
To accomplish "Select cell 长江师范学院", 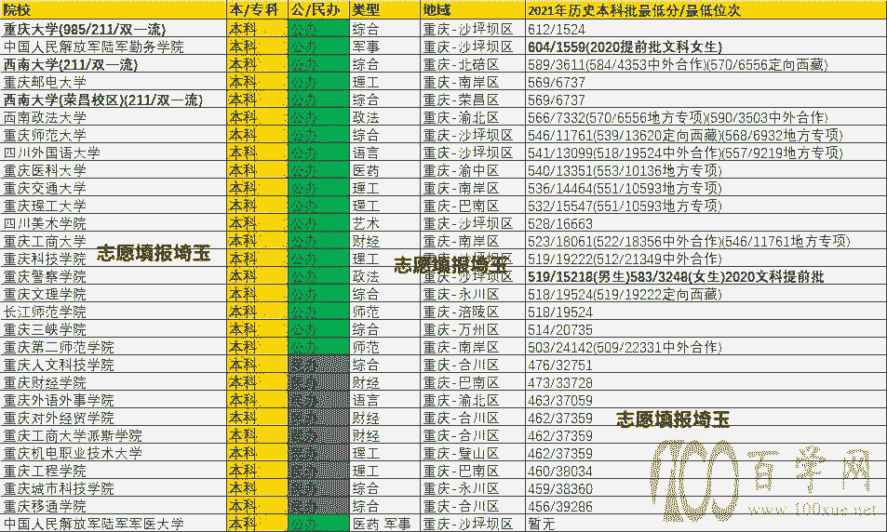I will pyautogui.click(x=114, y=312).
